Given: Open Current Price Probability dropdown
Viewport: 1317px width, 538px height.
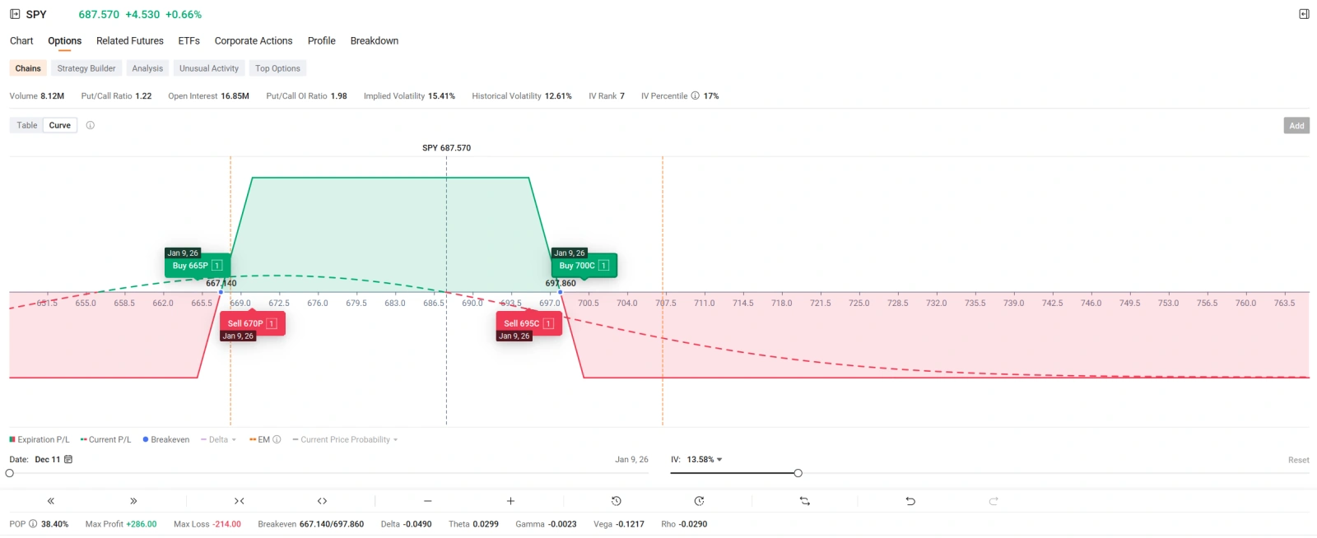Looking at the screenshot, I should [345, 440].
